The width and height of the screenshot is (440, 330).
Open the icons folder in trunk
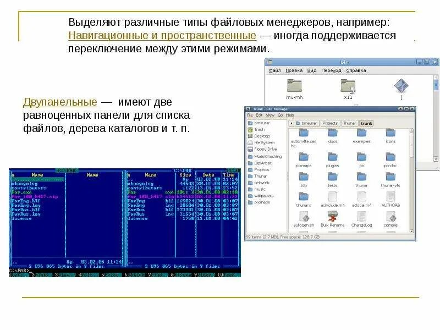pyautogui.click(x=391, y=134)
